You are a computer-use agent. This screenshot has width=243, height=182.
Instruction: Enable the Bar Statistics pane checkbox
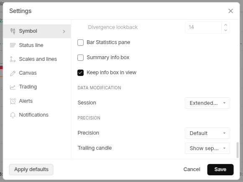tap(80, 42)
